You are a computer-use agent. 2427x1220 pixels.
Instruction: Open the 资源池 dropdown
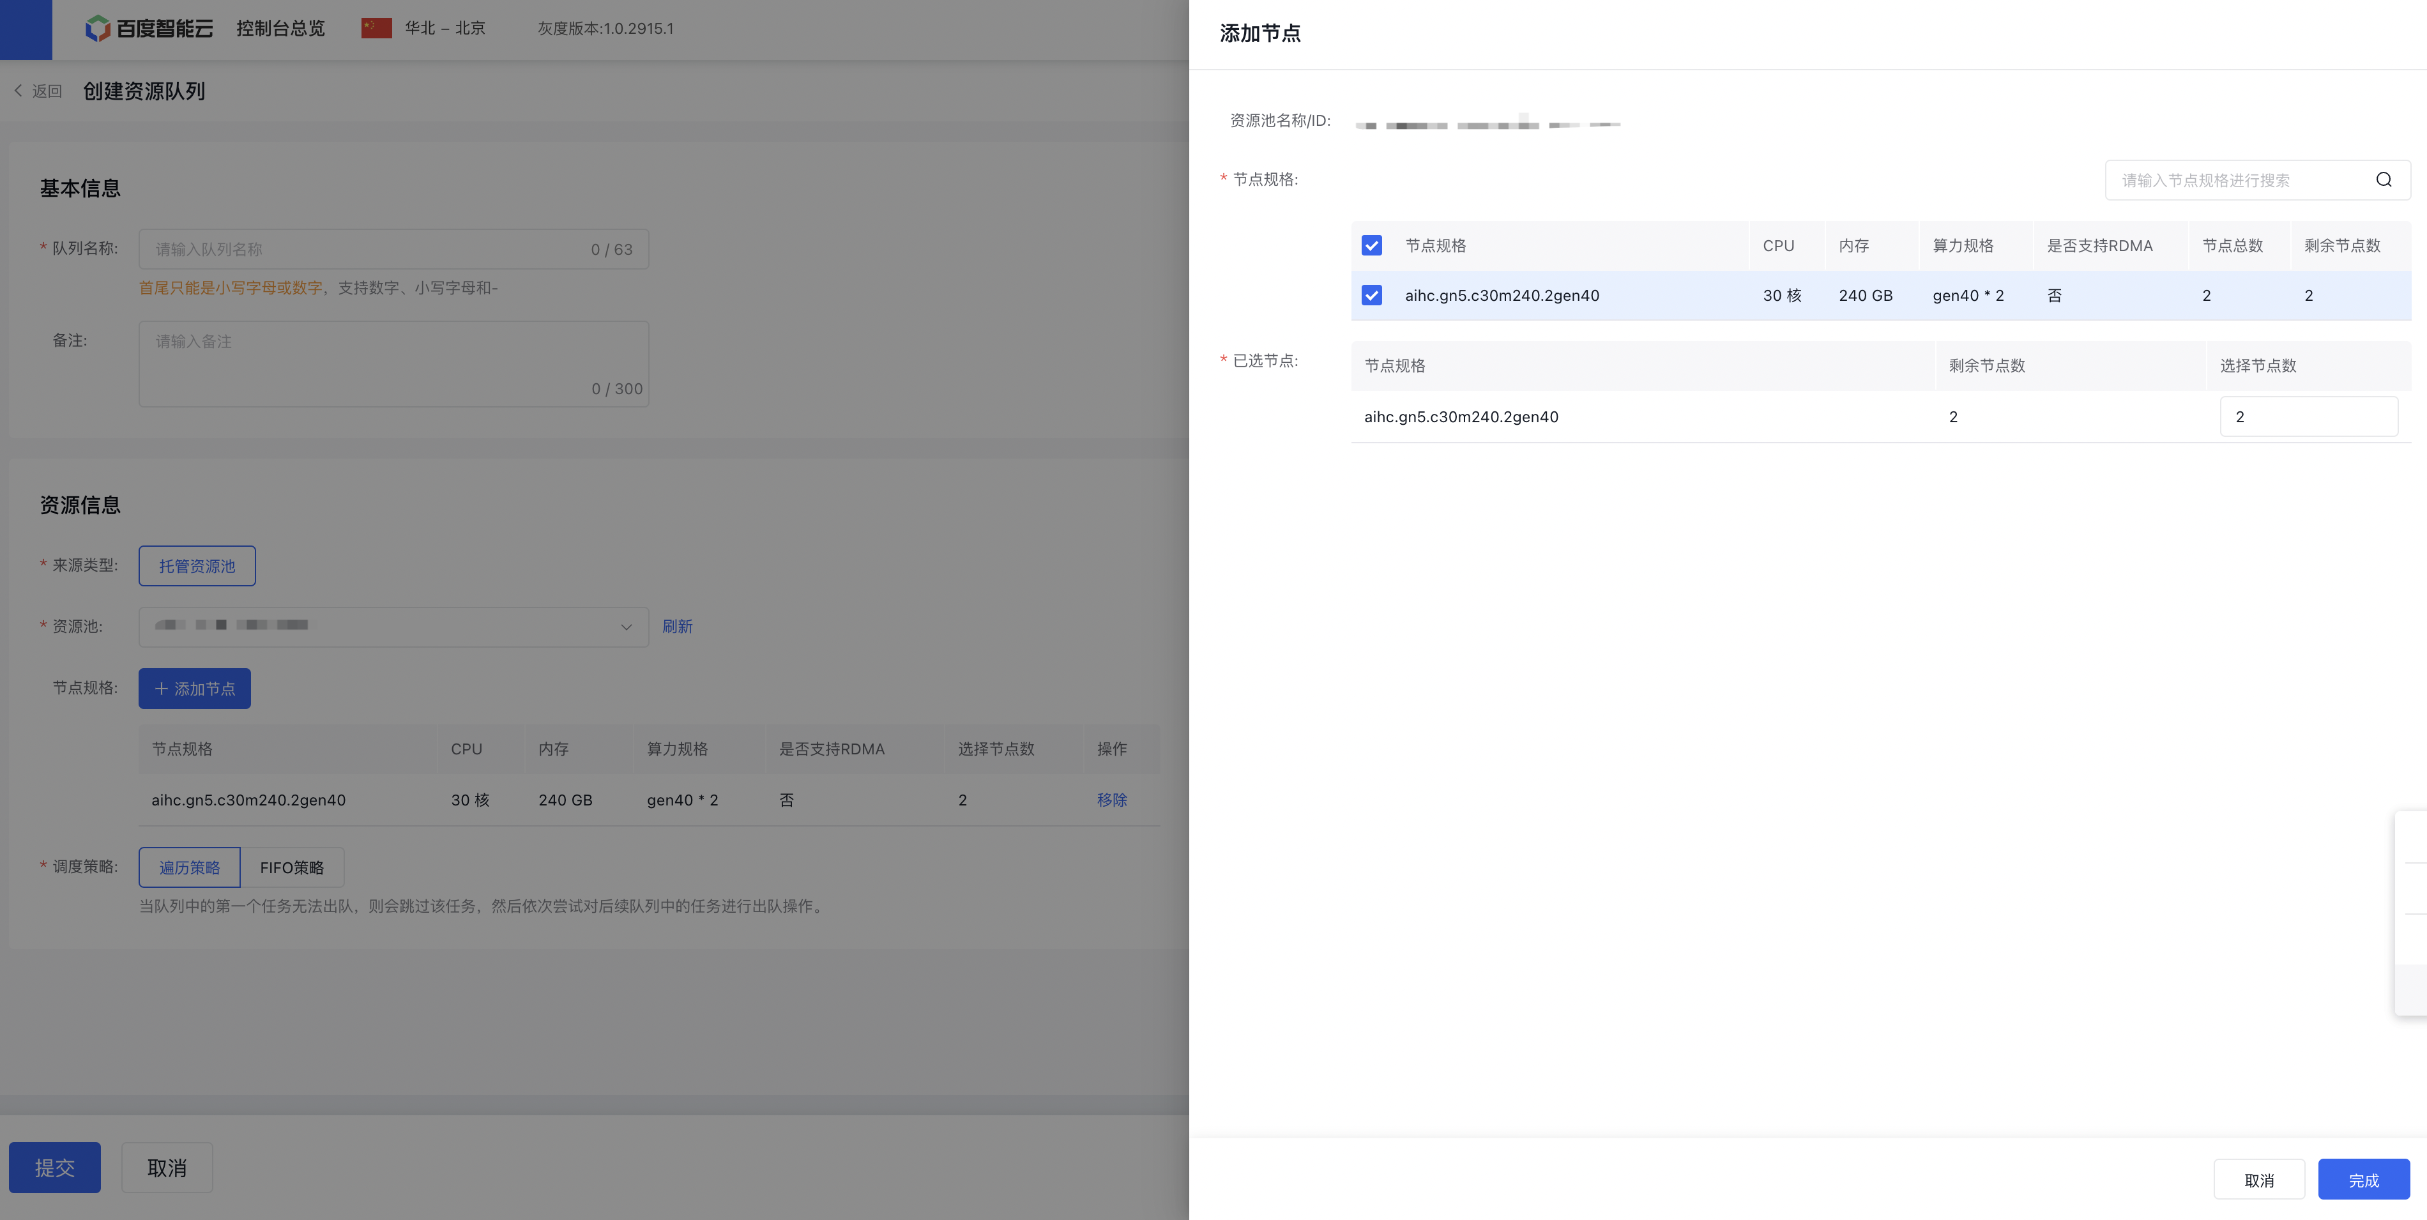point(394,627)
